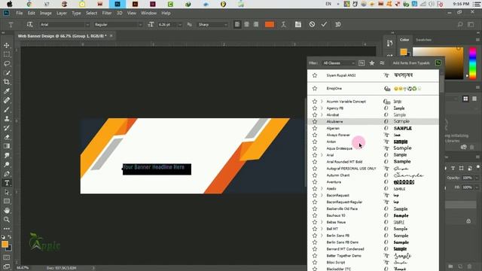
Task: Mark Anton font as favorite
Action: [x=315, y=142]
